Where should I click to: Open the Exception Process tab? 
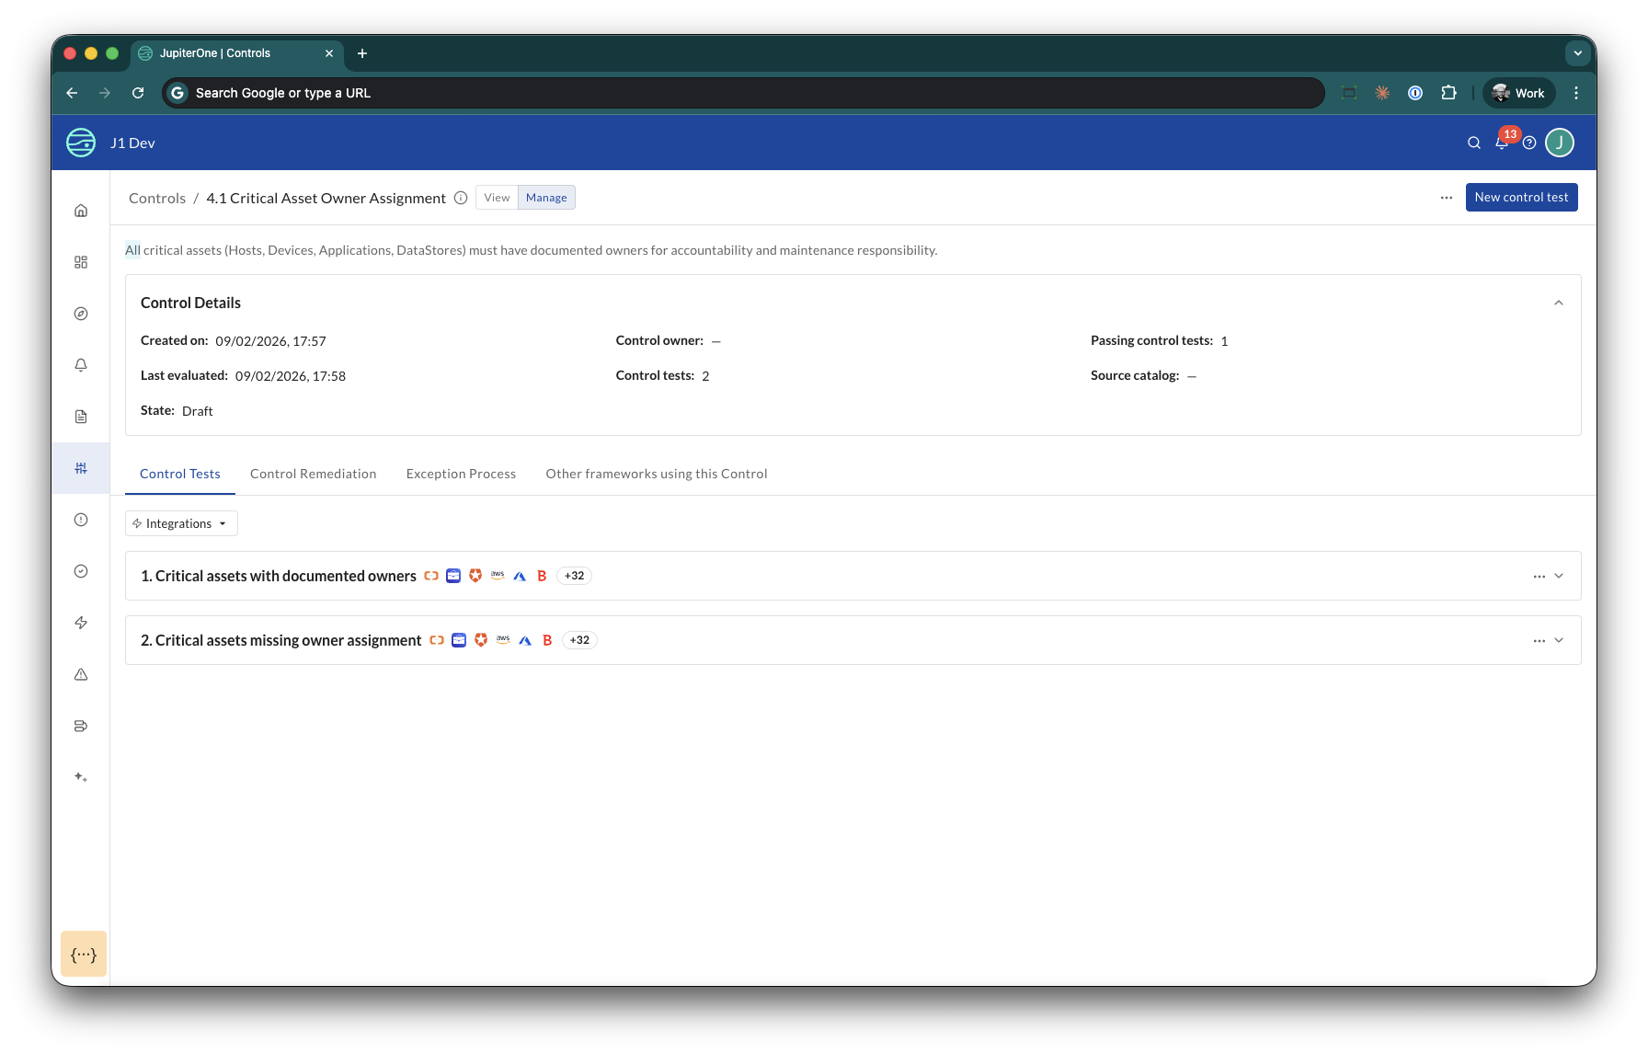coord(461,474)
